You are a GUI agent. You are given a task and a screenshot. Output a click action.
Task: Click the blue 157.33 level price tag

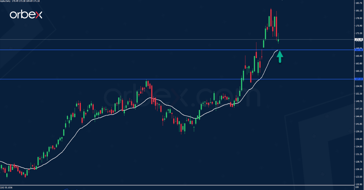(x=359, y=79)
